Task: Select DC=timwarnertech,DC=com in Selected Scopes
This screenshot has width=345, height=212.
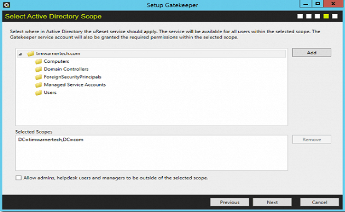Action: [x=51, y=140]
